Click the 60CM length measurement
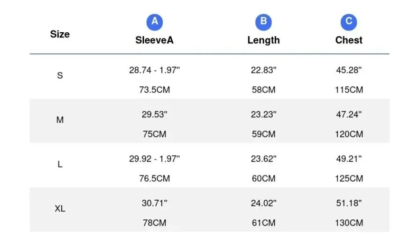The width and height of the screenshot is (415, 240). [263, 179]
